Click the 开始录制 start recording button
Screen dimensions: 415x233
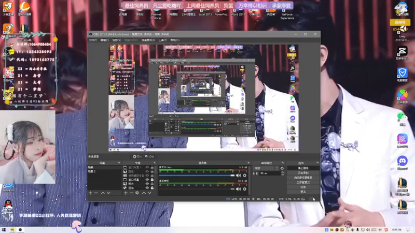pos(303,173)
